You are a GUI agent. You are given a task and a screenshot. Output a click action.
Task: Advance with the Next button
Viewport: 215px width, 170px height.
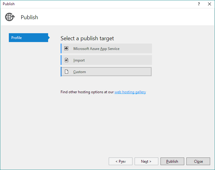point(146,161)
